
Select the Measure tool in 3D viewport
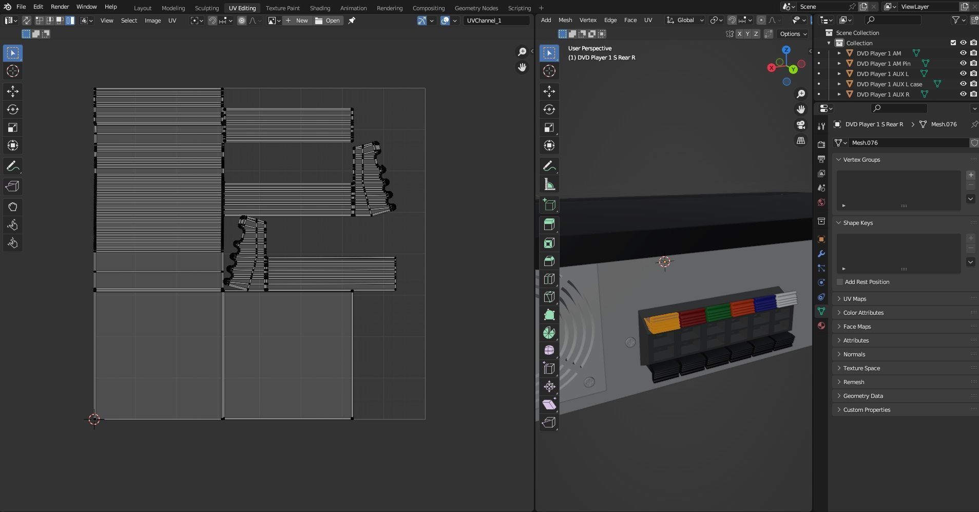point(549,184)
